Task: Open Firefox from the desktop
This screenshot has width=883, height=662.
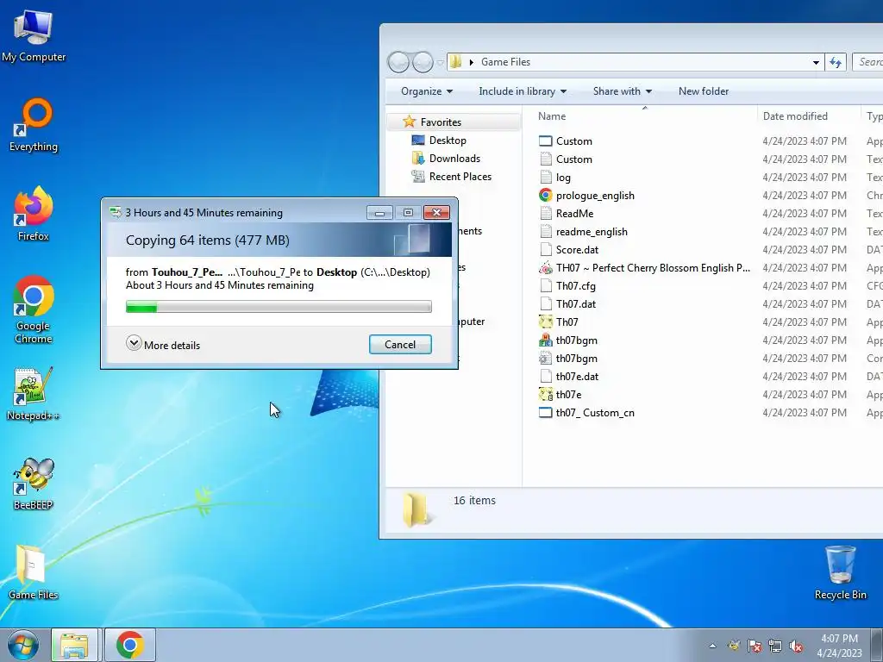Action: (34, 214)
